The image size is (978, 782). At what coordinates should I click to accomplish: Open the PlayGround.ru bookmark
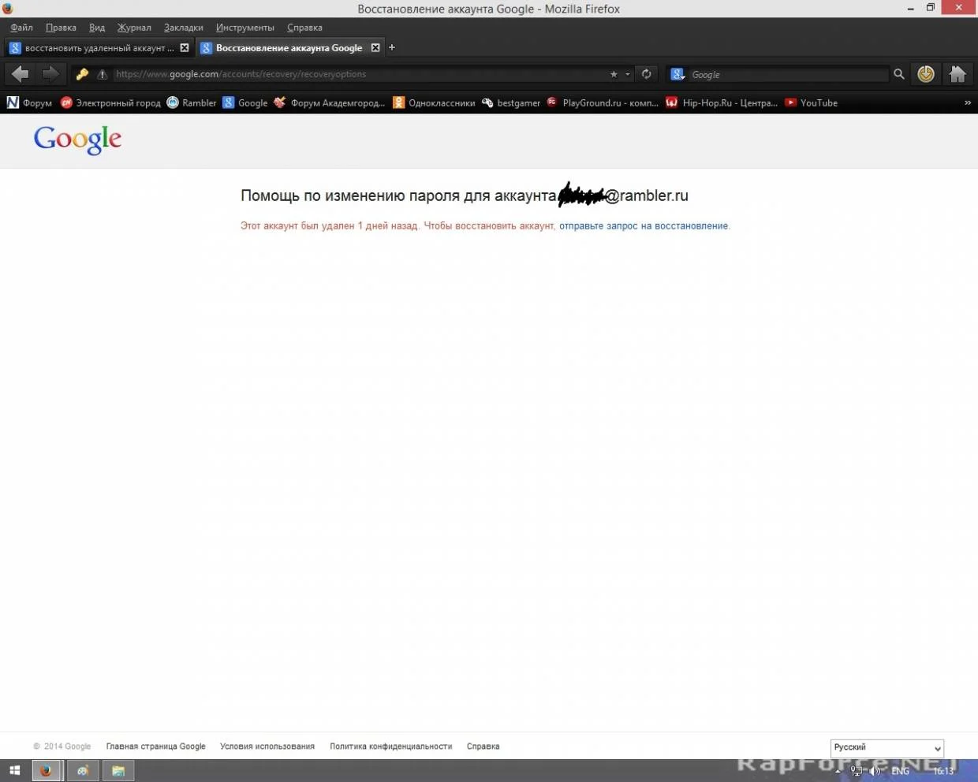click(x=603, y=102)
